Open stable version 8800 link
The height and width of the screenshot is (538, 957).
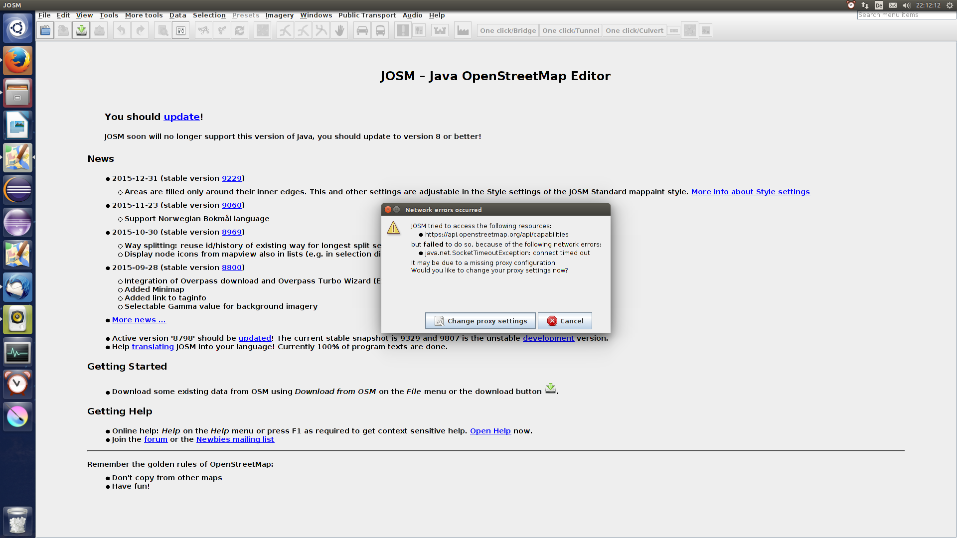(x=232, y=268)
